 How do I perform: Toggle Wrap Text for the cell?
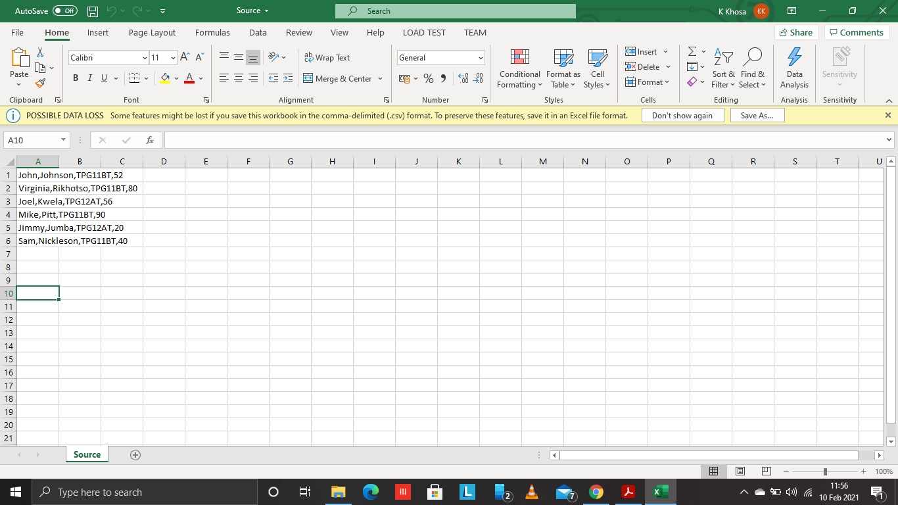click(327, 58)
